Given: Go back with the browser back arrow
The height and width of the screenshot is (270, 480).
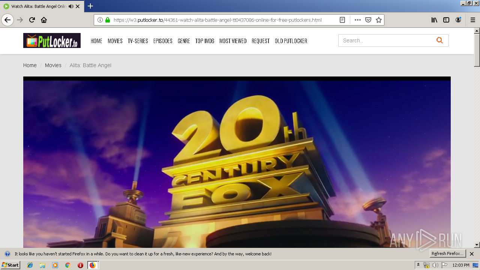Looking at the screenshot, I should tap(7, 20).
